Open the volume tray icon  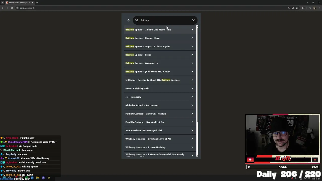point(308,178)
